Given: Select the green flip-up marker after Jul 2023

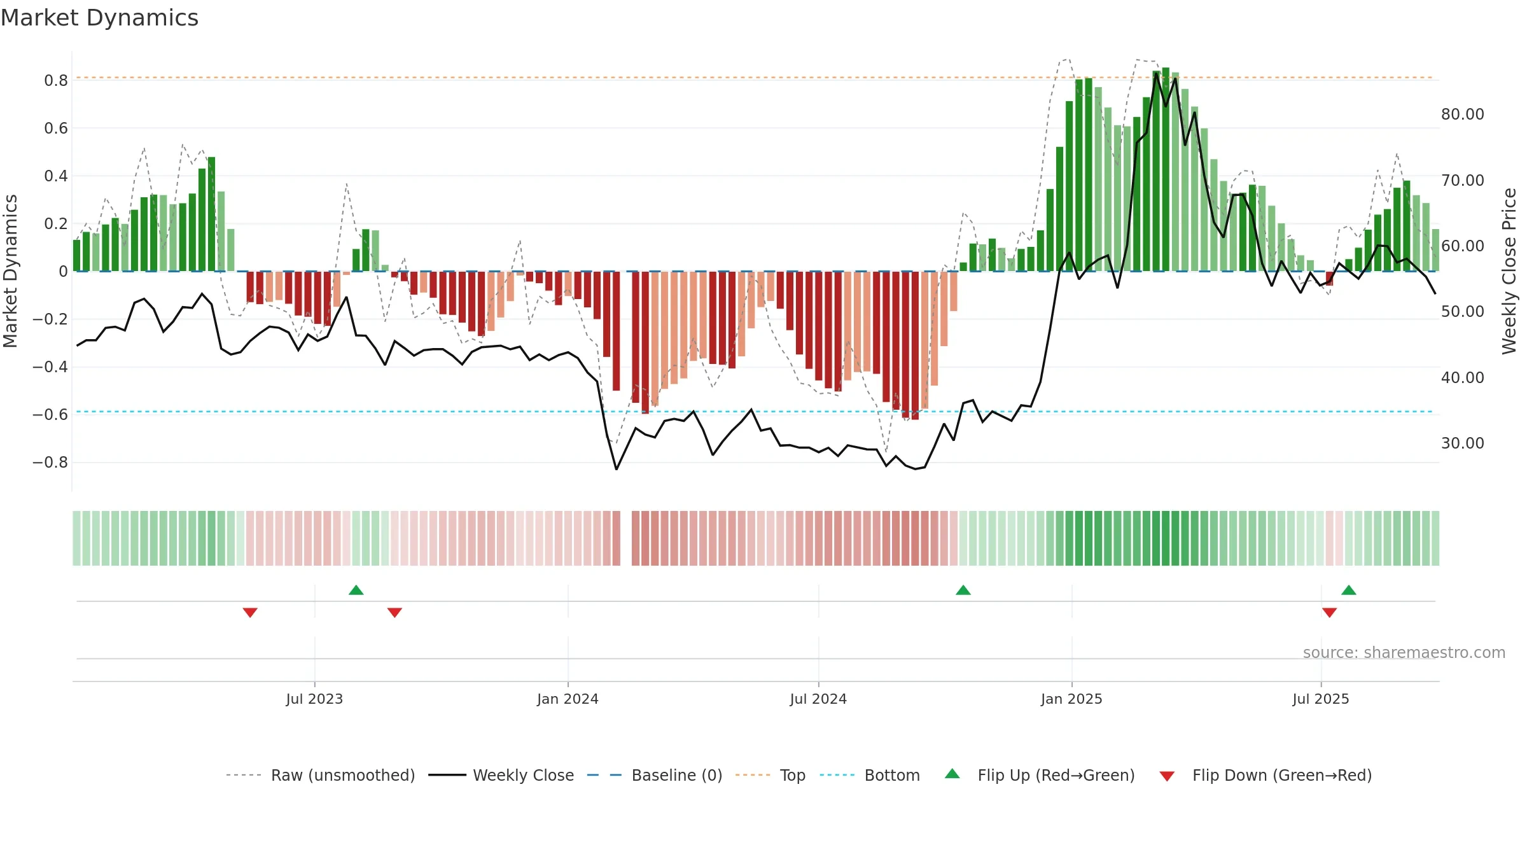Looking at the screenshot, I should pos(356,590).
